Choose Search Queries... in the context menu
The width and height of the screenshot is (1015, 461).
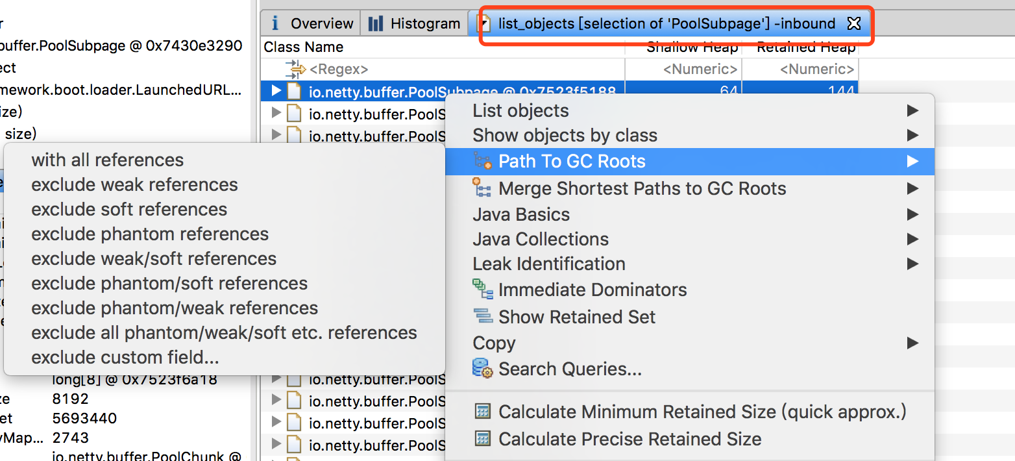pyautogui.click(x=690, y=369)
